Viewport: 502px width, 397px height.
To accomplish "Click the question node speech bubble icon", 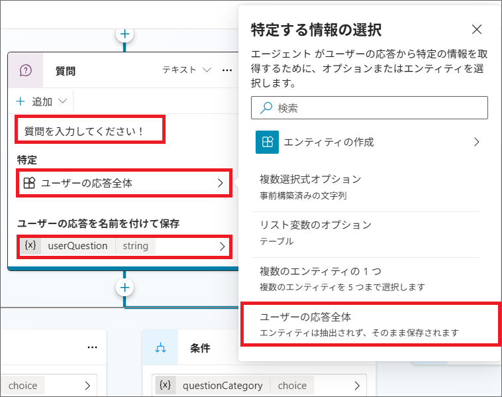I will coord(26,70).
